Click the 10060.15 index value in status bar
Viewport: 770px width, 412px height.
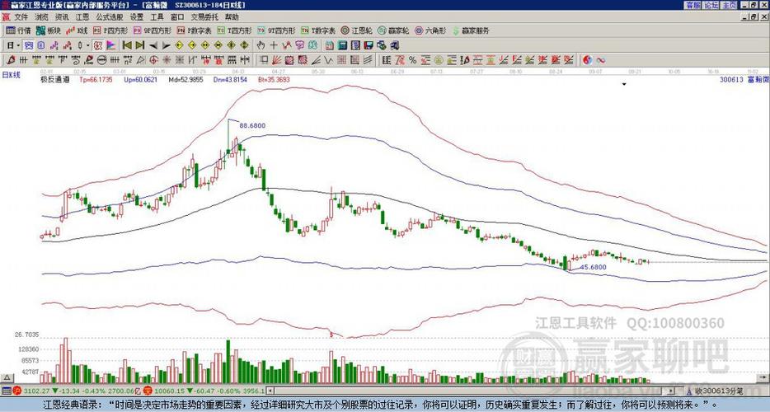click(170, 391)
